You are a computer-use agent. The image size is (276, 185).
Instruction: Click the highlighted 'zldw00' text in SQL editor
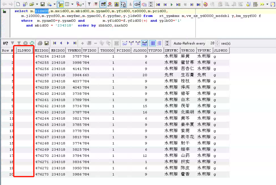click(42, 11)
